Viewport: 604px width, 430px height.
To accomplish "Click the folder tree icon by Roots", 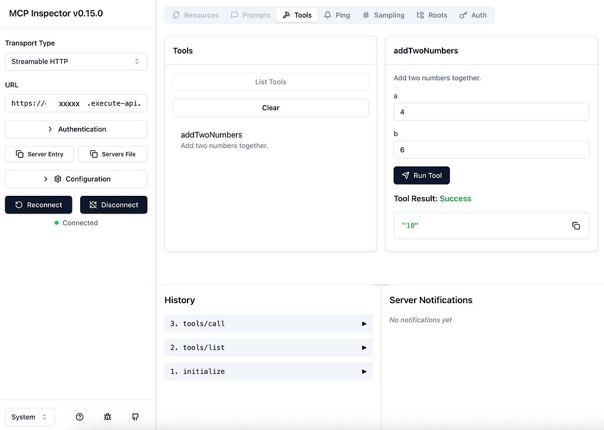I will point(420,15).
